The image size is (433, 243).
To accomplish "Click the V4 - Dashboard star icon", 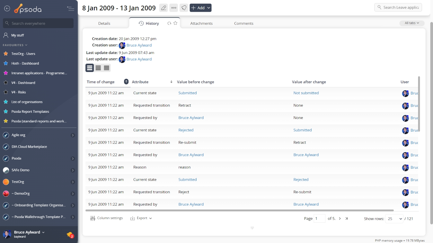I will [6, 82].
